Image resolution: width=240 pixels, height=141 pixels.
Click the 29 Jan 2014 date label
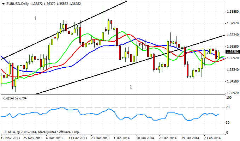point(190,138)
